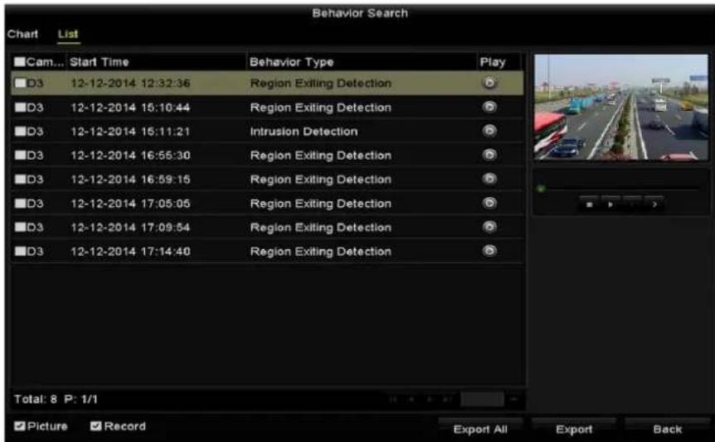This screenshot has height=442, width=715.
Task: Click the Intrusion Detection behavior type
Action: pyautogui.click(x=304, y=132)
